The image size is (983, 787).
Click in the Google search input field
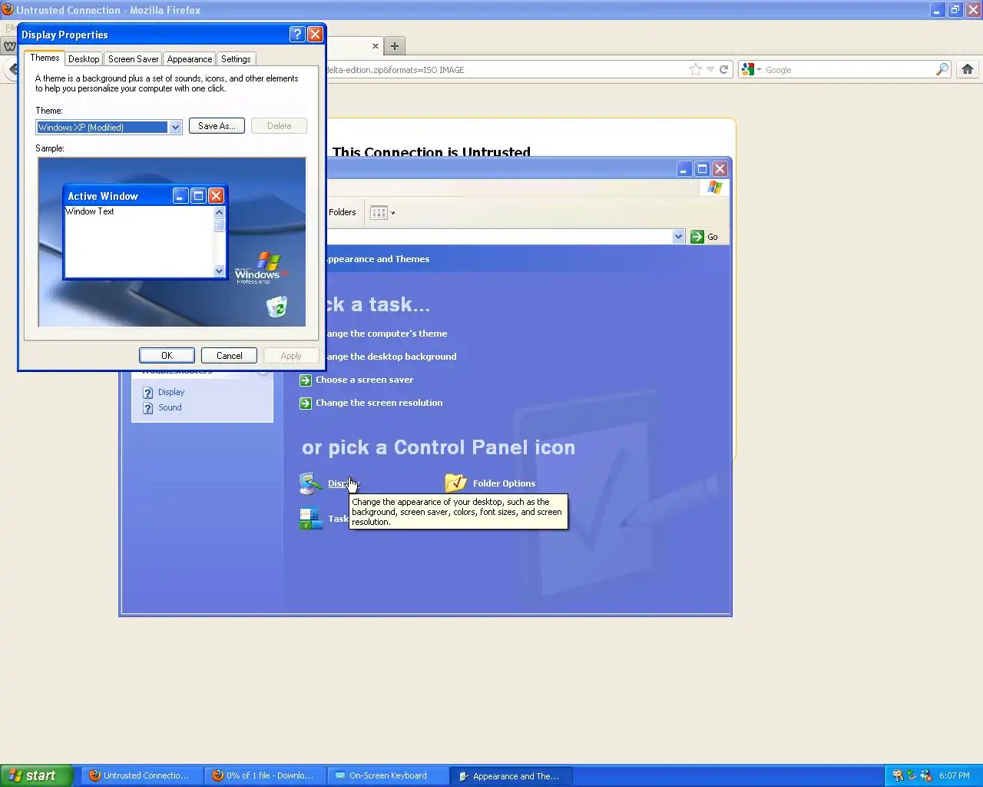coord(849,69)
